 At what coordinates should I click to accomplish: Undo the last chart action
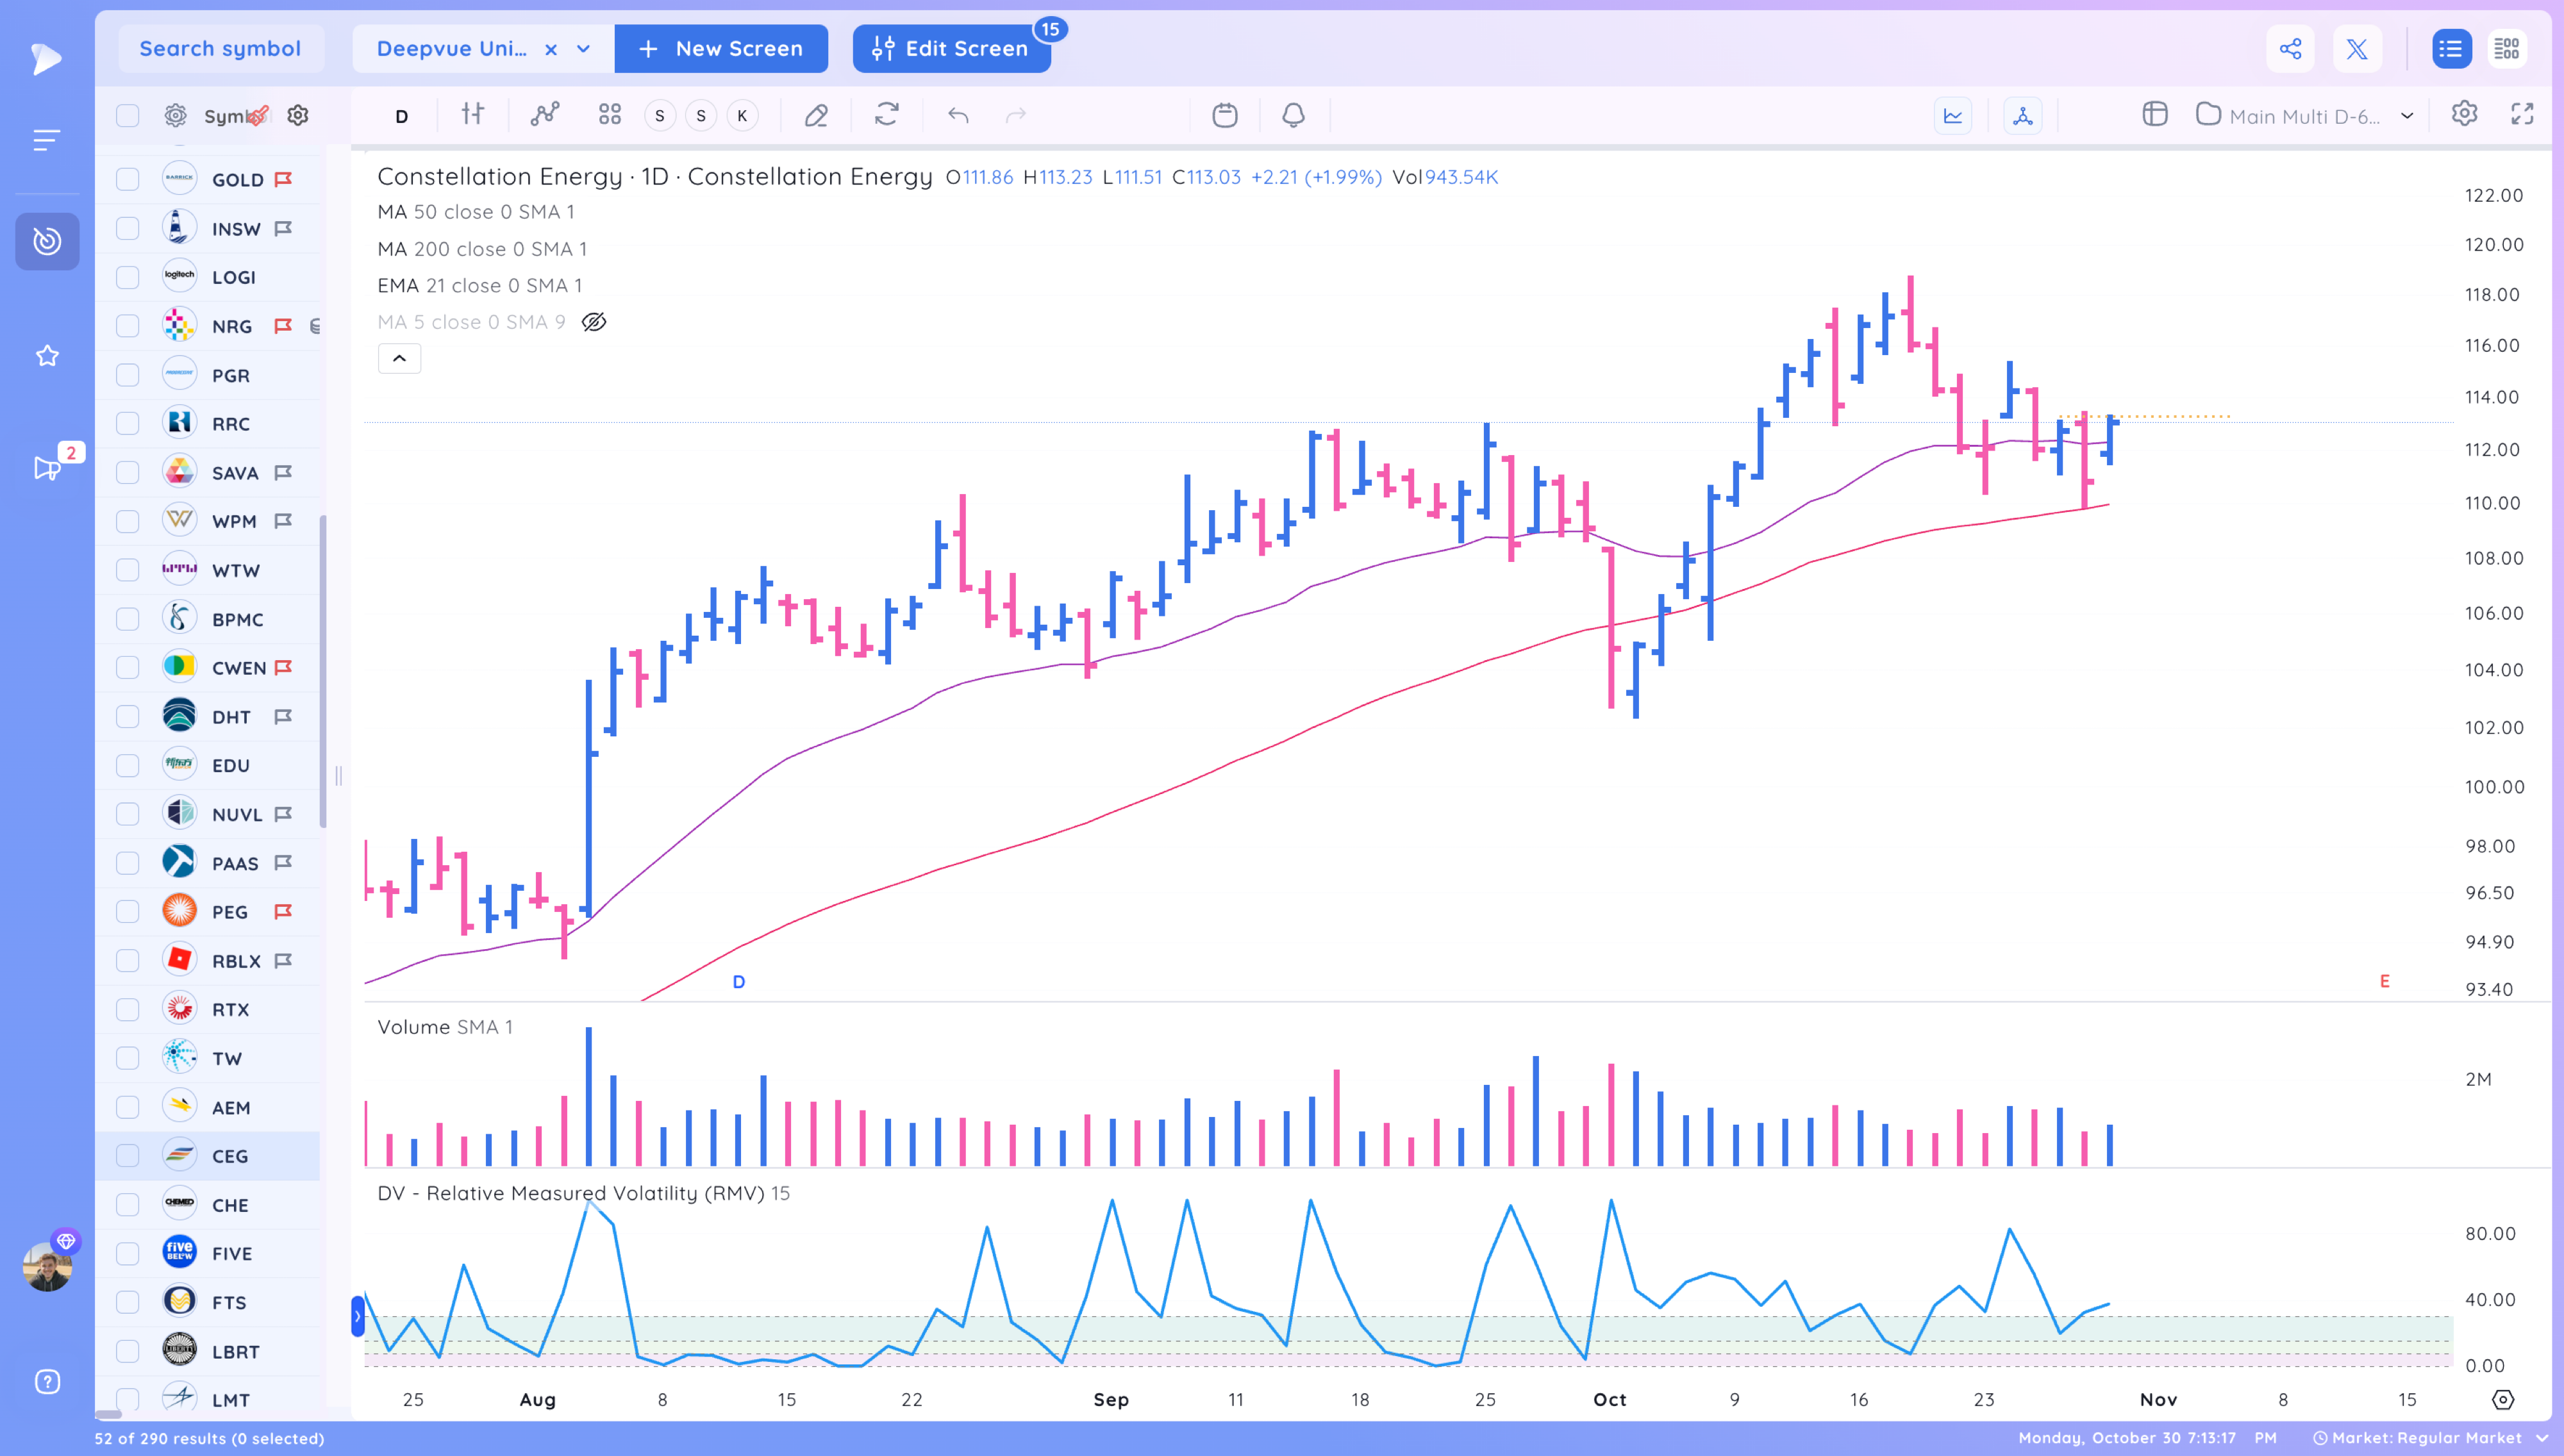958,115
